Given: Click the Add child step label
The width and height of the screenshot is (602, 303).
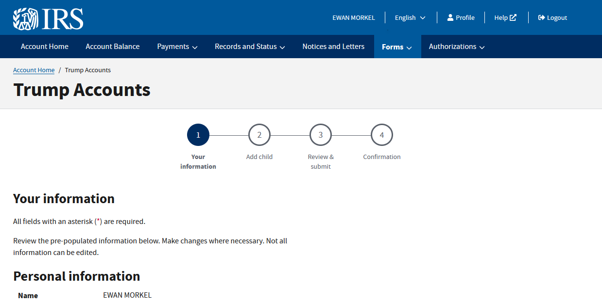Looking at the screenshot, I should tap(259, 157).
